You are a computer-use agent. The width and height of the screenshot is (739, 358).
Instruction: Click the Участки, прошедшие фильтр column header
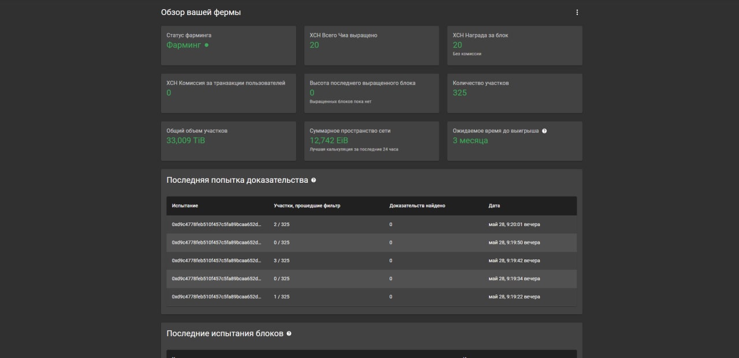pos(307,206)
